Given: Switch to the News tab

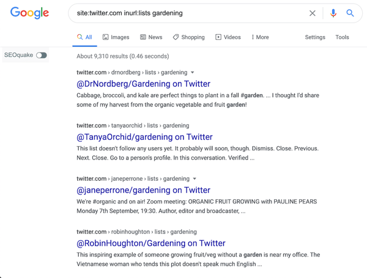Looking at the screenshot, I should [151, 37].
